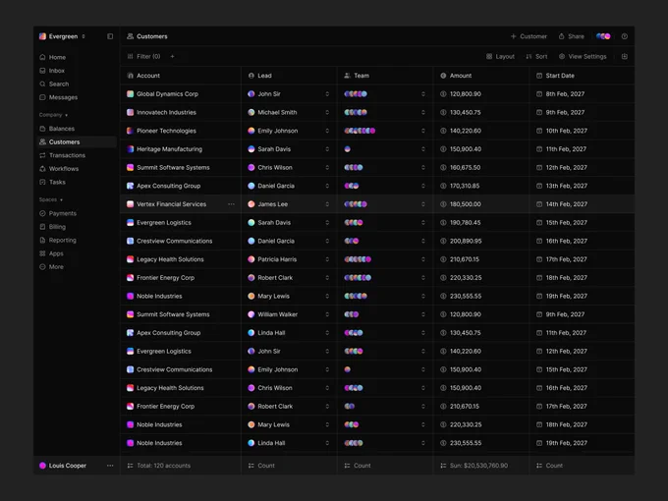Click the Evergreen logo icon
Viewport: 668px width, 501px height.
click(42, 36)
